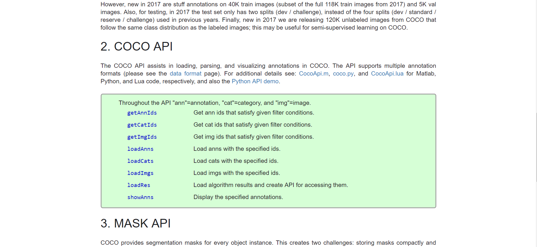Click 'Load anns with the specified ids.'

click(237, 149)
